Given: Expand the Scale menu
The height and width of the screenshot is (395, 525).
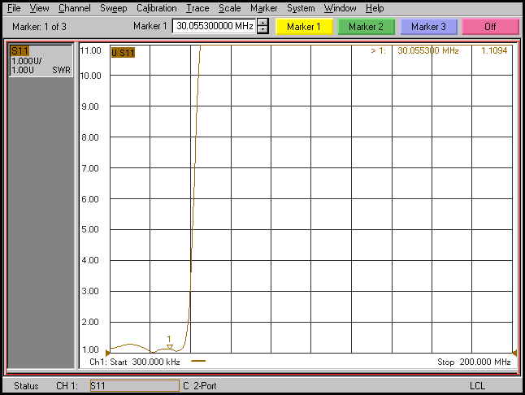Looking at the screenshot, I should (229, 8).
